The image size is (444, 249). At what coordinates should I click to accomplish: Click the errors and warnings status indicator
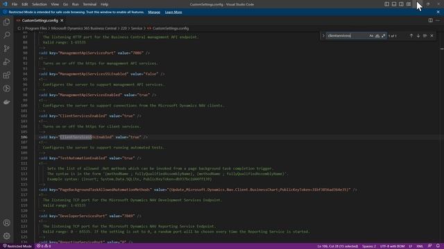click(44, 246)
